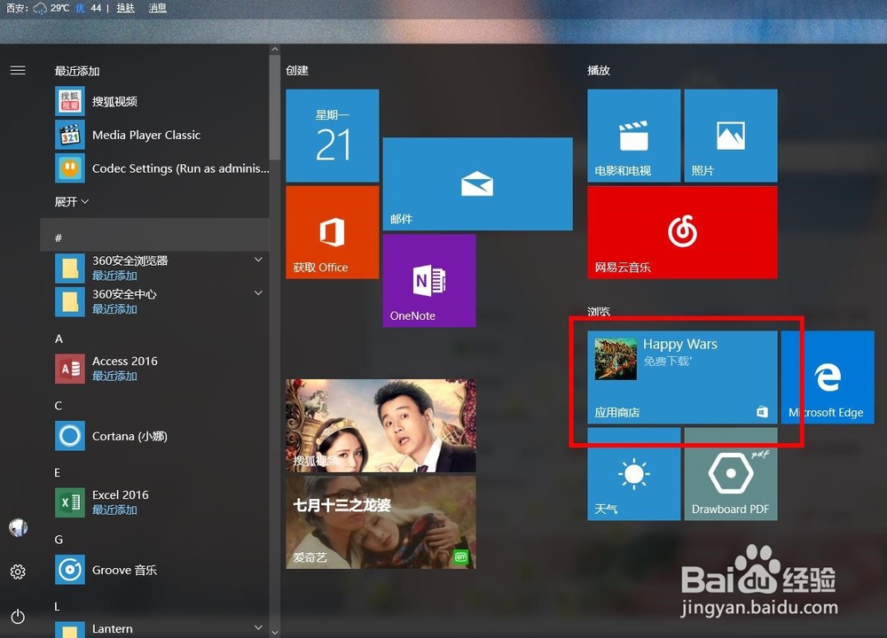Click the 获取 Office tile
This screenshot has width=887, height=638.
click(x=332, y=232)
